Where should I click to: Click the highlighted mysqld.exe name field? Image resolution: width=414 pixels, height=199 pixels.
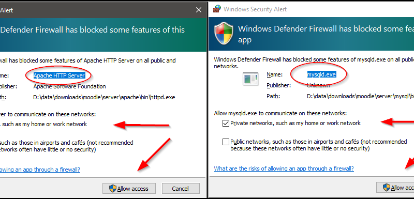(321, 74)
